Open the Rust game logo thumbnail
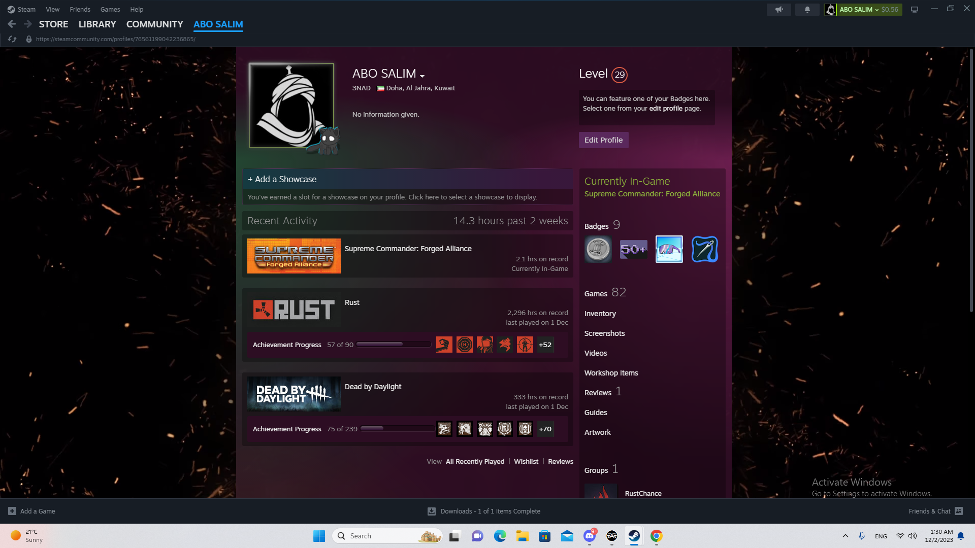Image resolution: width=975 pixels, height=548 pixels. coord(294,310)
